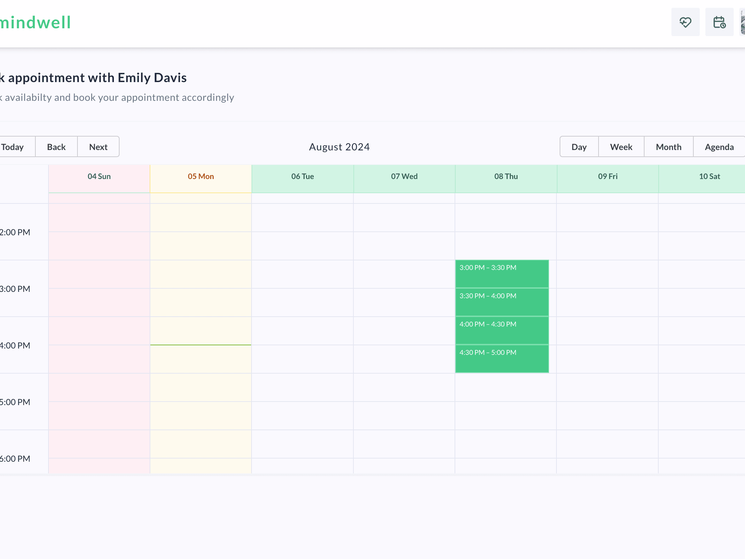Image resolution: width=745 pixels, height=559 pixels.
Task: Select the 10 Sat column header
Action: 710,176
